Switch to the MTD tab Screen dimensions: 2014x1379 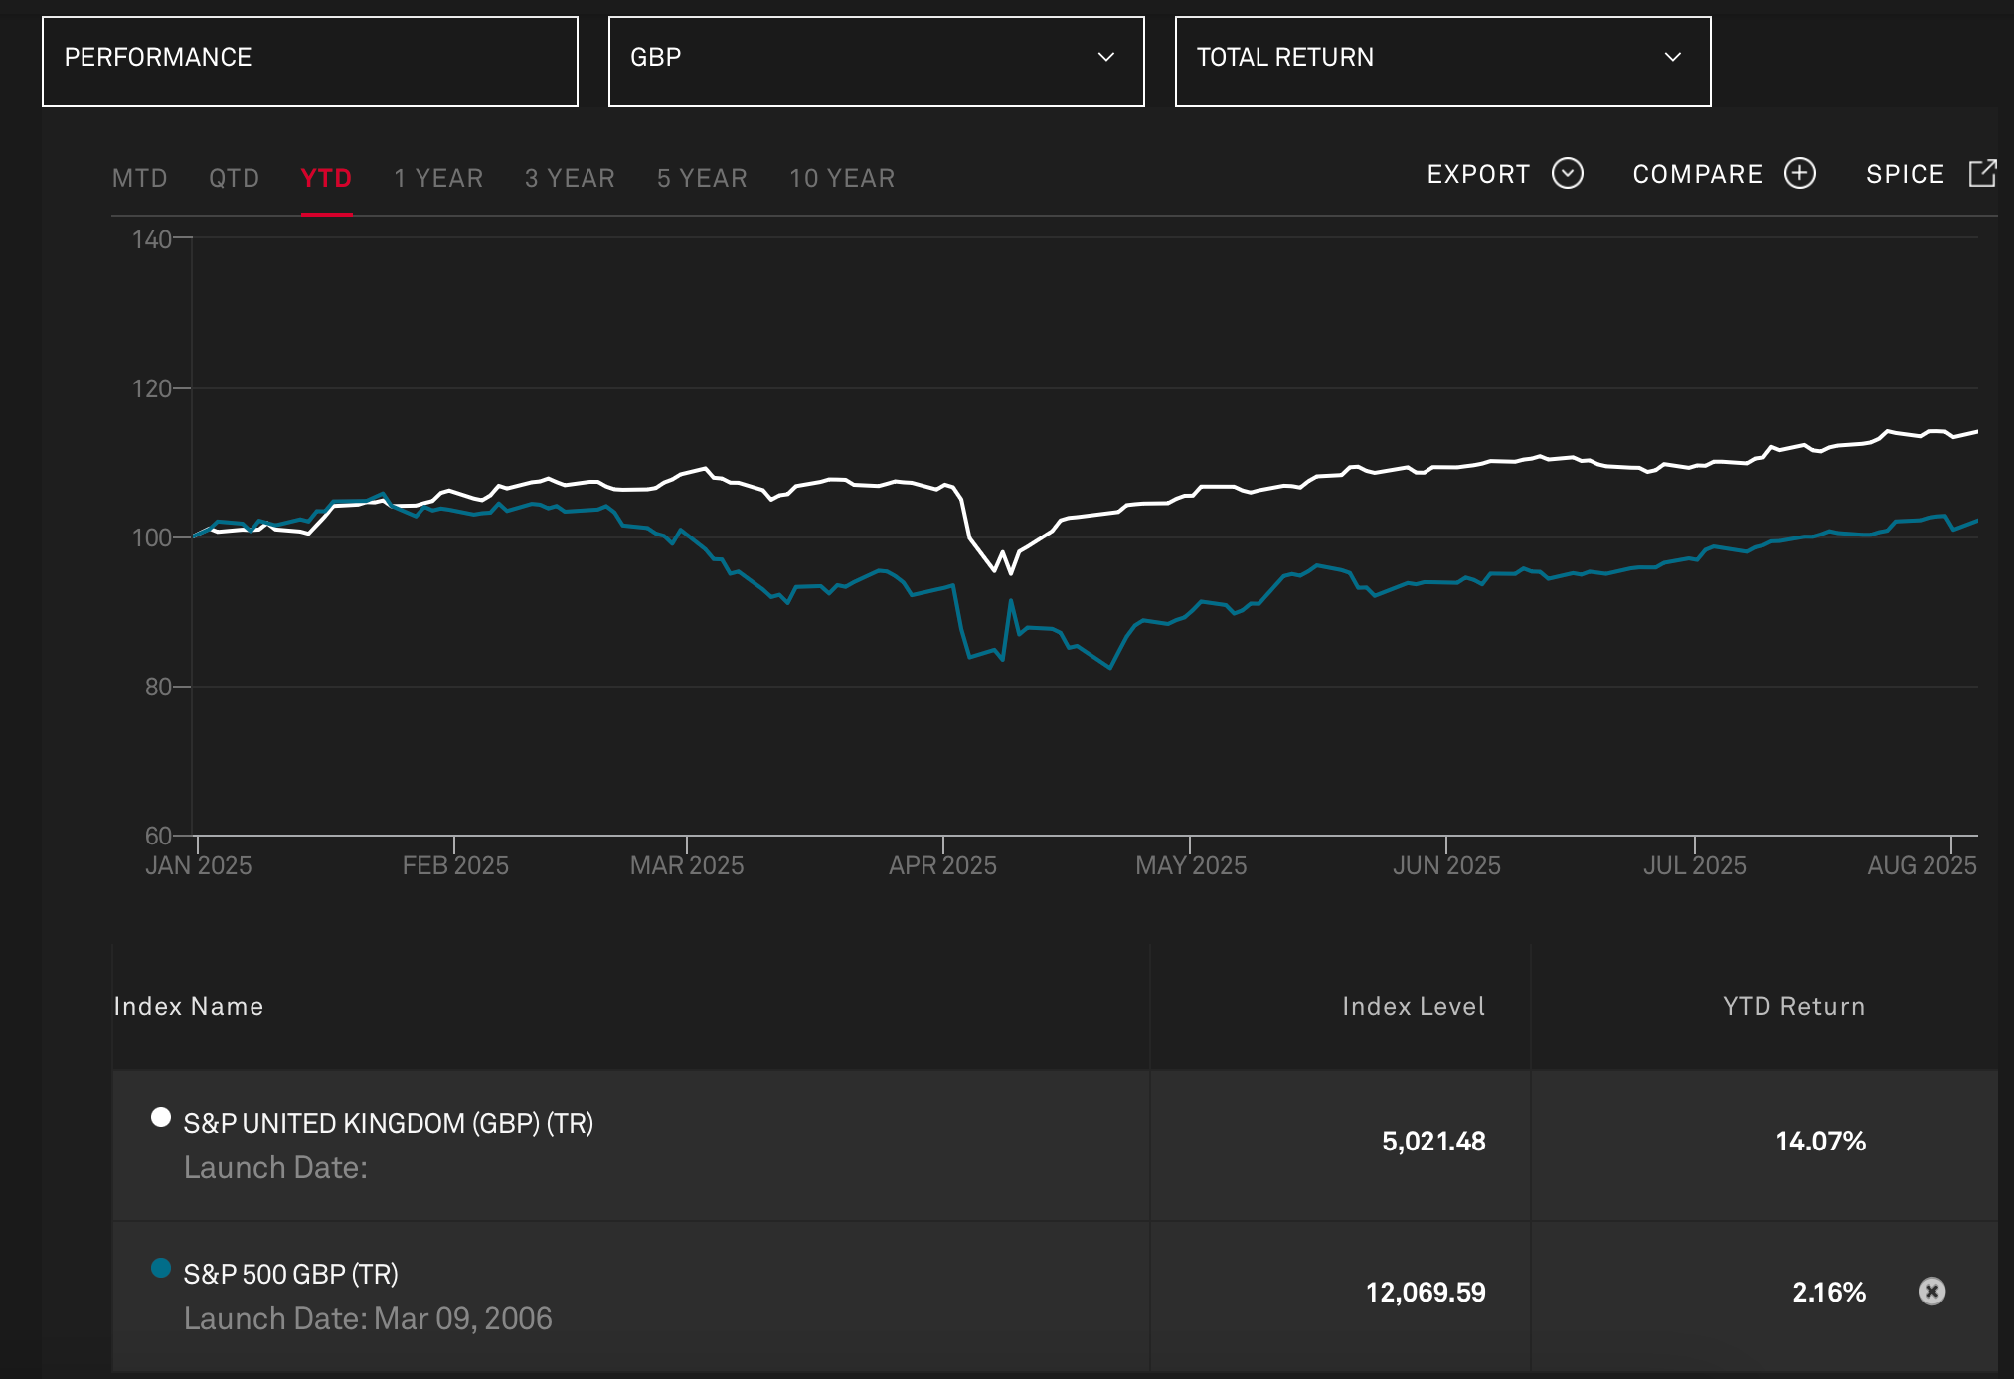point(140,178)
